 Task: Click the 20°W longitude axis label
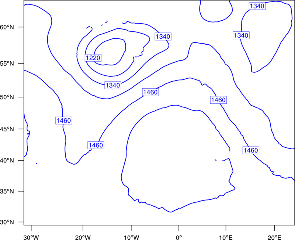(x=83, y=237)
